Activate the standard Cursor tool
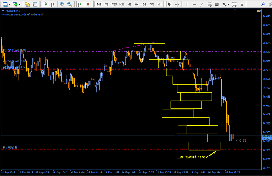This screenshot has width=272, height=176. (x=169, y=4)
